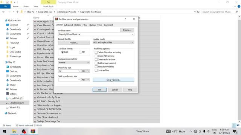Open the Compression method dropdown

[88, 63]
